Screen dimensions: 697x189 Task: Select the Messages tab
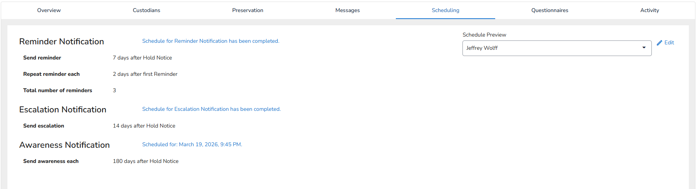(348, 10)
